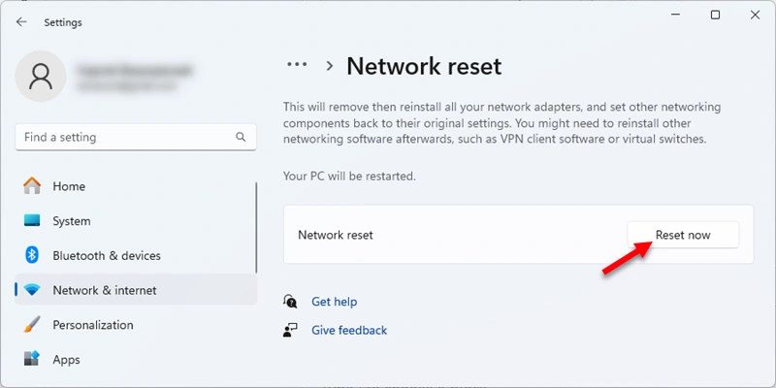
Task: Minimize the Settings window
Action: pos(672,16)
